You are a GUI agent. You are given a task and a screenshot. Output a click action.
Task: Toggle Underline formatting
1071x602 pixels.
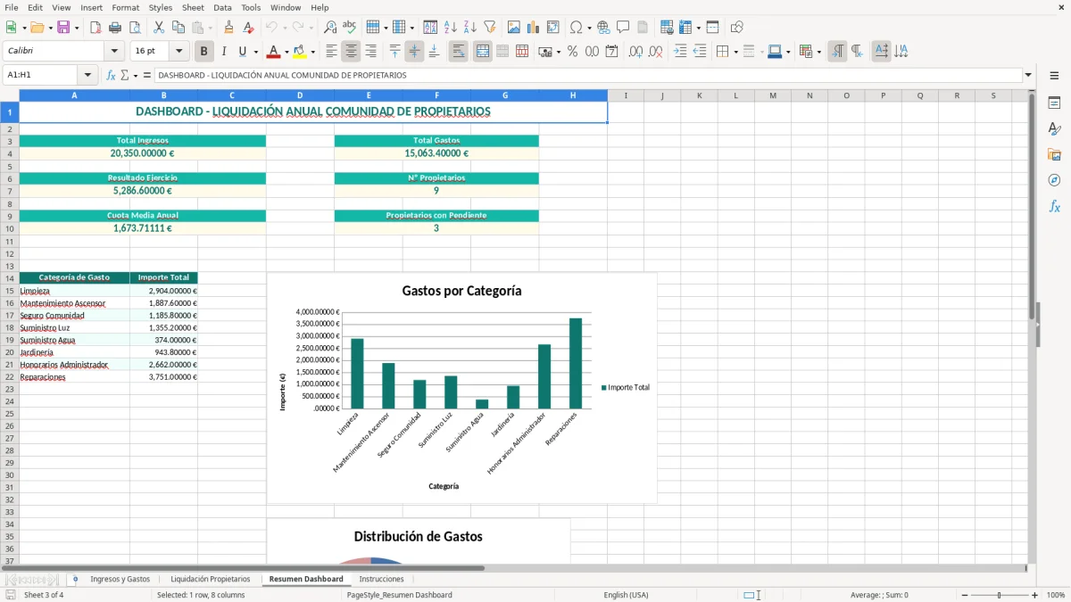tap(242, 52)
